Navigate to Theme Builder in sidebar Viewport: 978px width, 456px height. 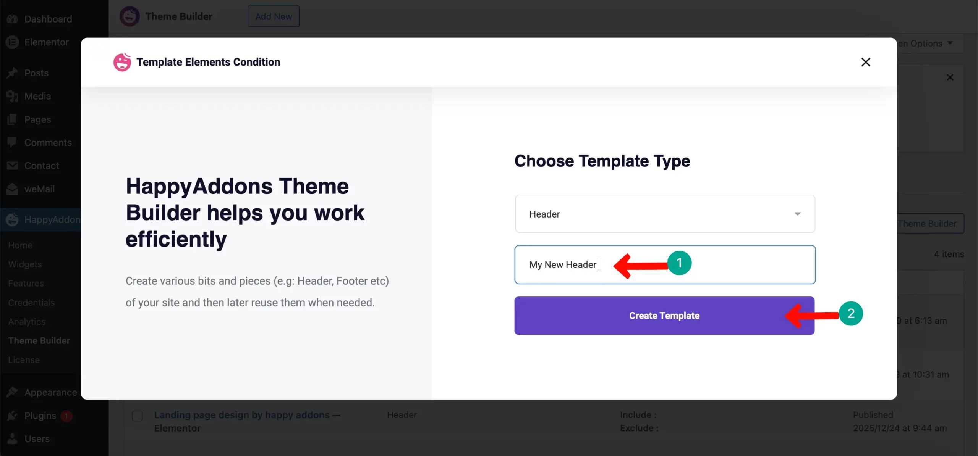pyautogui.click(x=39, y=340)
